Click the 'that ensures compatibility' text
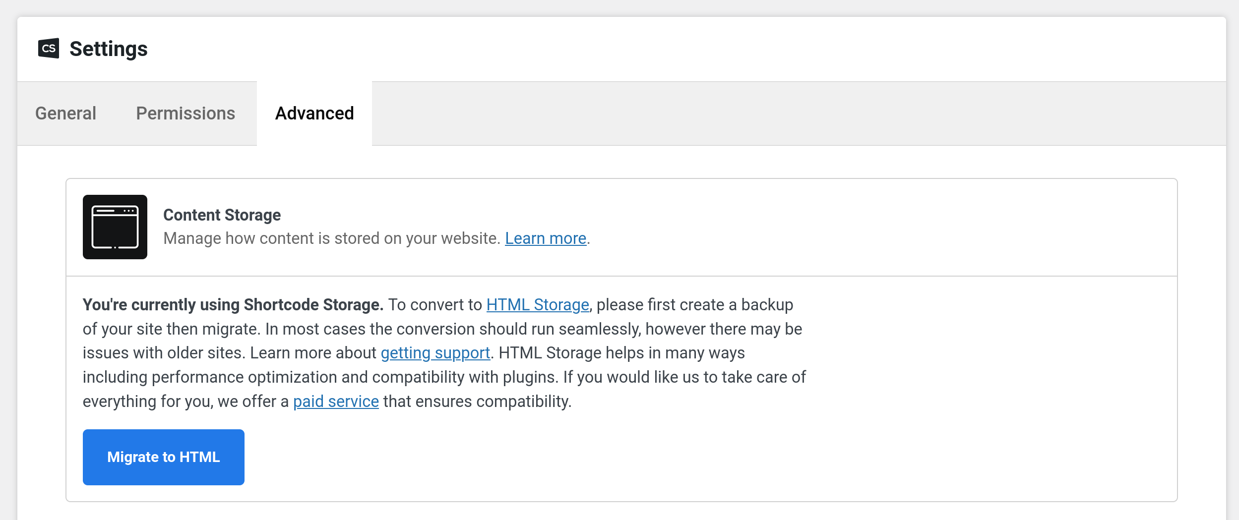The height and width of the screenshot is (520, 1239). coord(477,402)
